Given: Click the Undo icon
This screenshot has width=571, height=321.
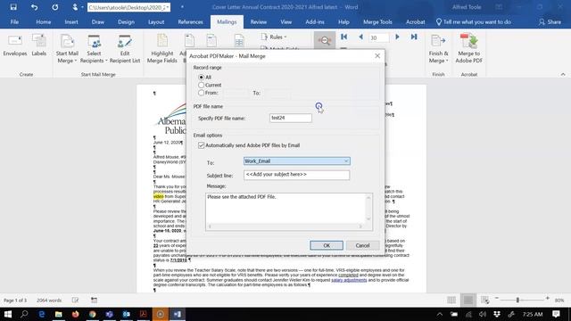Looking at the screenshot, I should pos(34,7).
